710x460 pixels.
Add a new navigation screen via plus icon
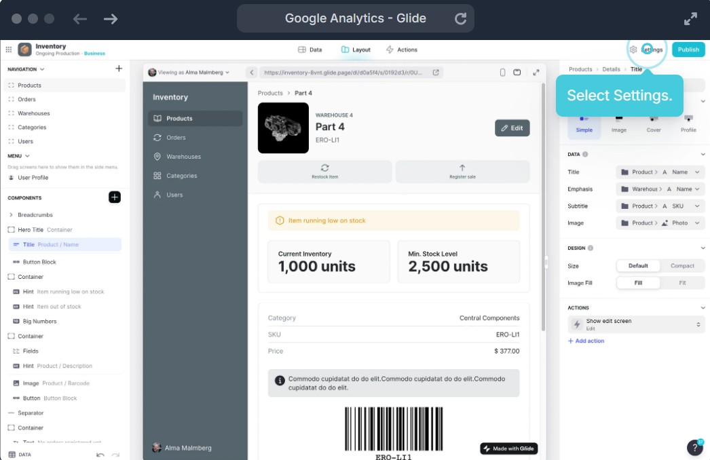[119, 69]
